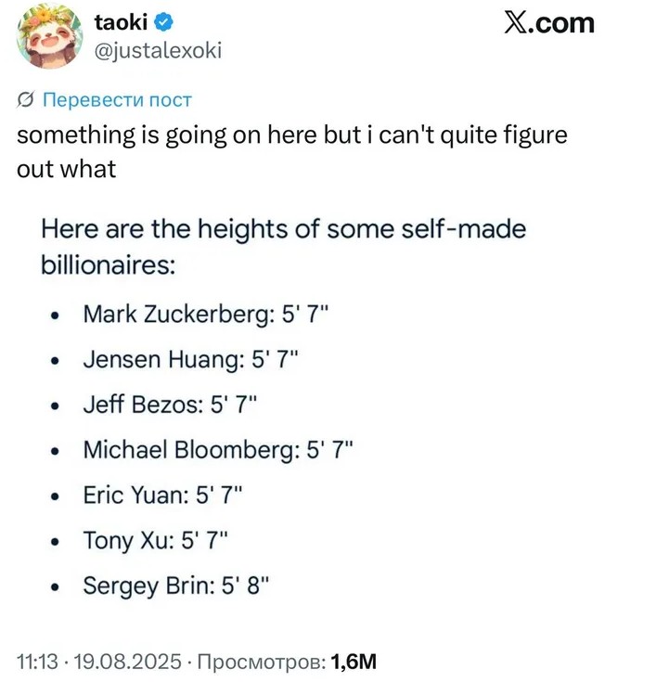Select the Jensen Huang list entry
Viewport: 656px width, 682px height.
tap(191, 359)
